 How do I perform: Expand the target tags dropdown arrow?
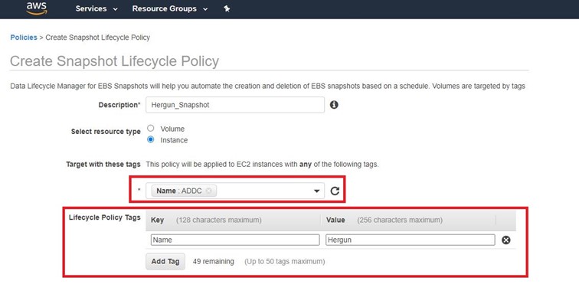(316, 191)
